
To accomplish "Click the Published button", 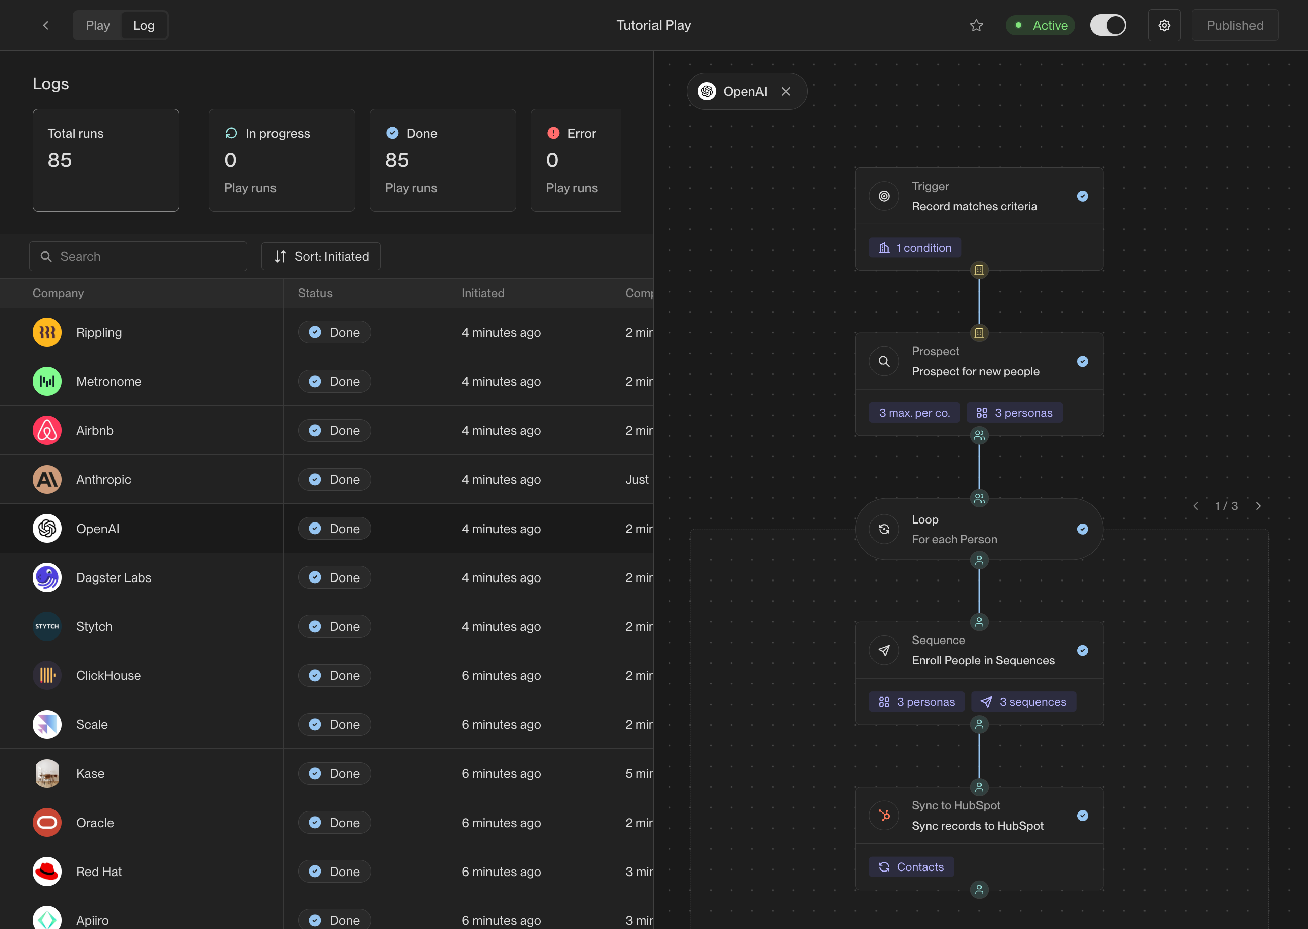I will (x=1234, y=25).
